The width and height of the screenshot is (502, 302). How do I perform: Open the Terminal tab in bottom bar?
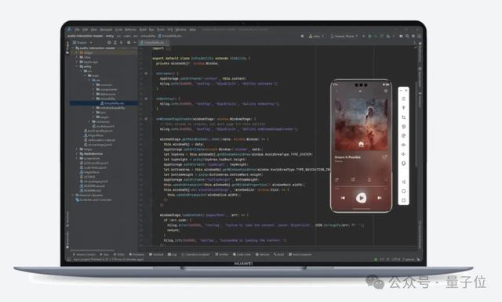(x=157, y=254)
